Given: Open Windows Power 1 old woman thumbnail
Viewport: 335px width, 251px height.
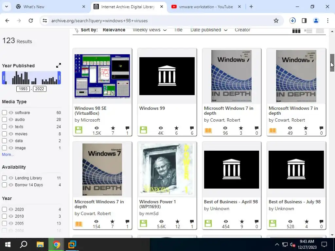Looking at the screenshot, I should point(167,170).
